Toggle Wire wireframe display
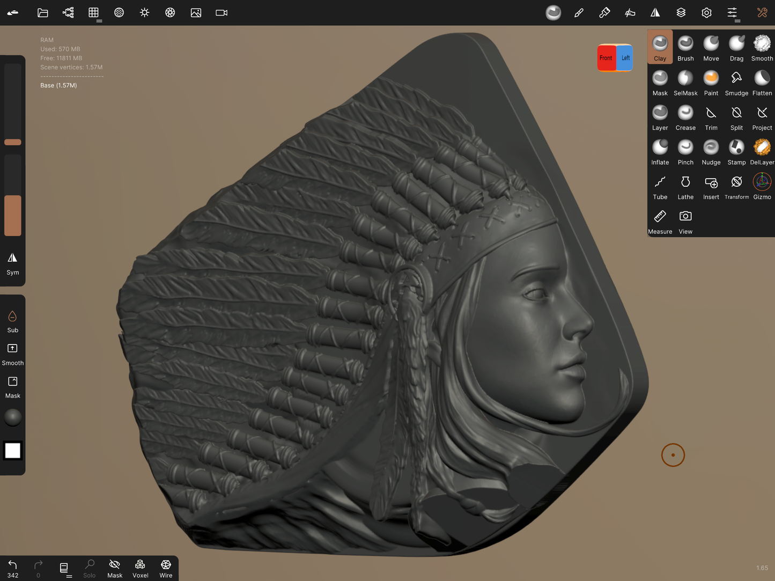 point(166,568)
